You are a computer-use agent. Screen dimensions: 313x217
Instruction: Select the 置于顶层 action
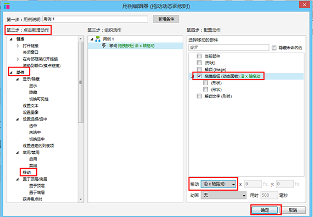37,186
